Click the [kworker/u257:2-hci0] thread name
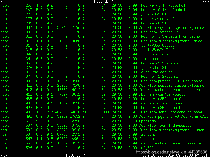The height and width of the screenshot is (157, 210). point(161,108)
